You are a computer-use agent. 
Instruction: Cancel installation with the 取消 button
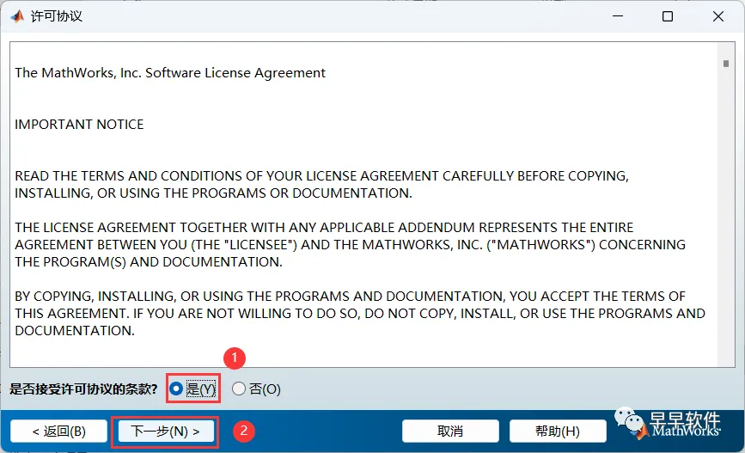point(450,432)
